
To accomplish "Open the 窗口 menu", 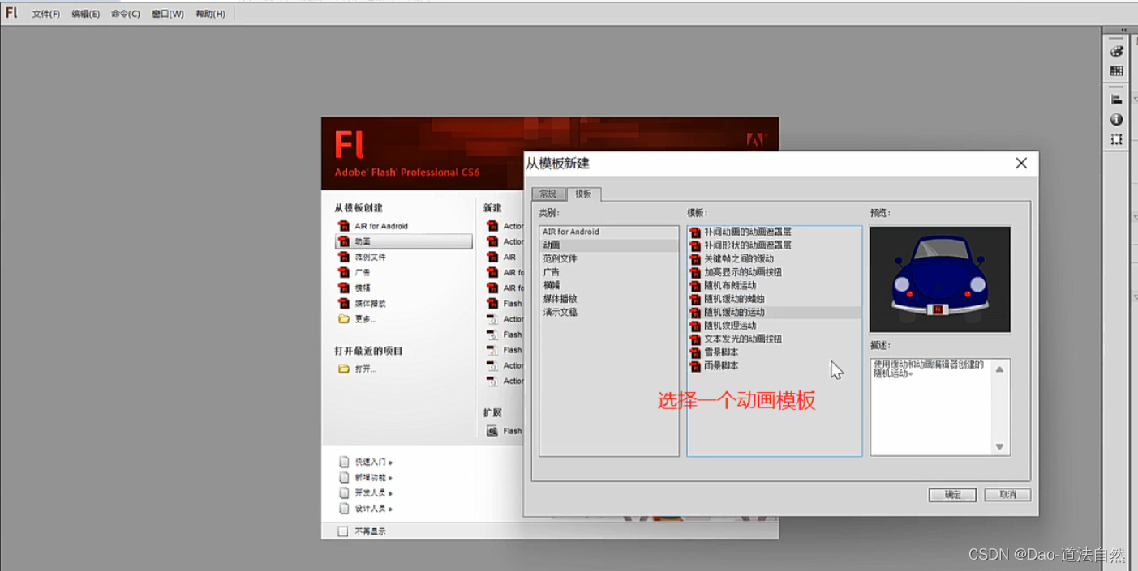I will point(166,13).
